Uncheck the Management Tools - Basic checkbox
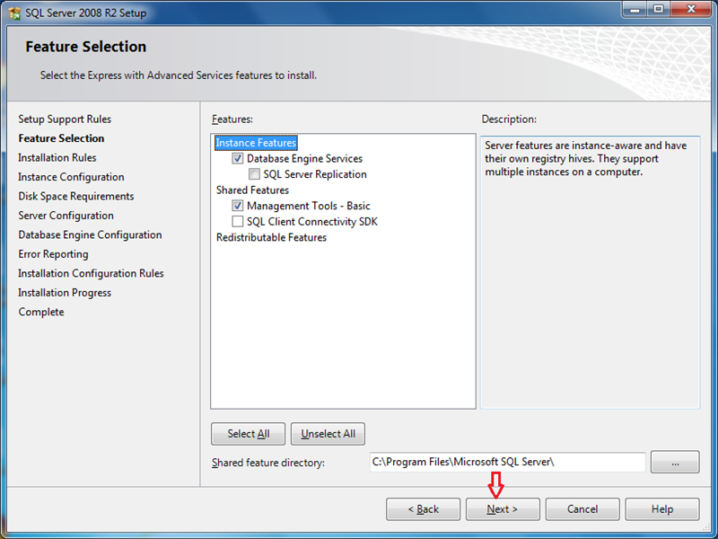This screenshot has width=718, height=539. click(238, 206)
